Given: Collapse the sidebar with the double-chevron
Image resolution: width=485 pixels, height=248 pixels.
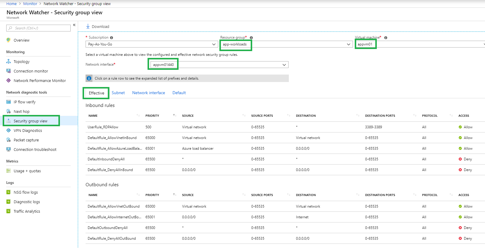Looking at the screenshot, I should [74, 25].
